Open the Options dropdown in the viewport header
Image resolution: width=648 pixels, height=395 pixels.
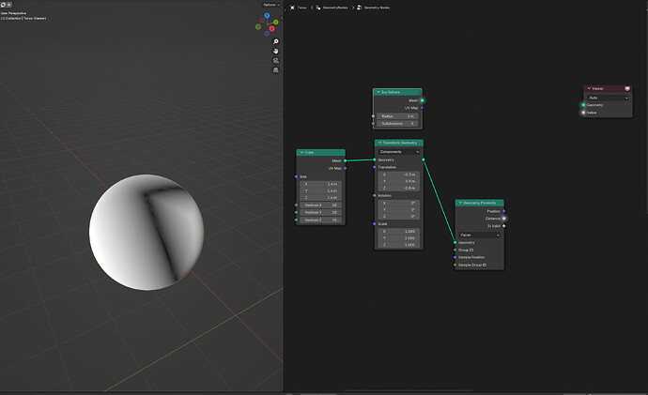271,5
